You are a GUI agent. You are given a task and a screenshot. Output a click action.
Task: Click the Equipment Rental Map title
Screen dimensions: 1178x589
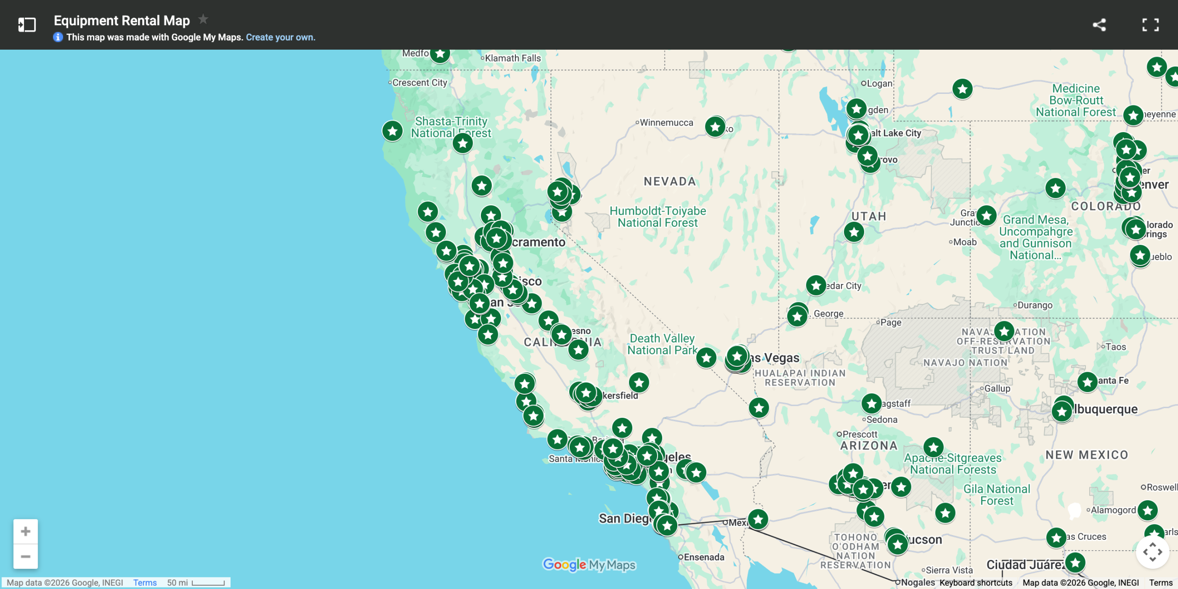[x=122, y=20]
